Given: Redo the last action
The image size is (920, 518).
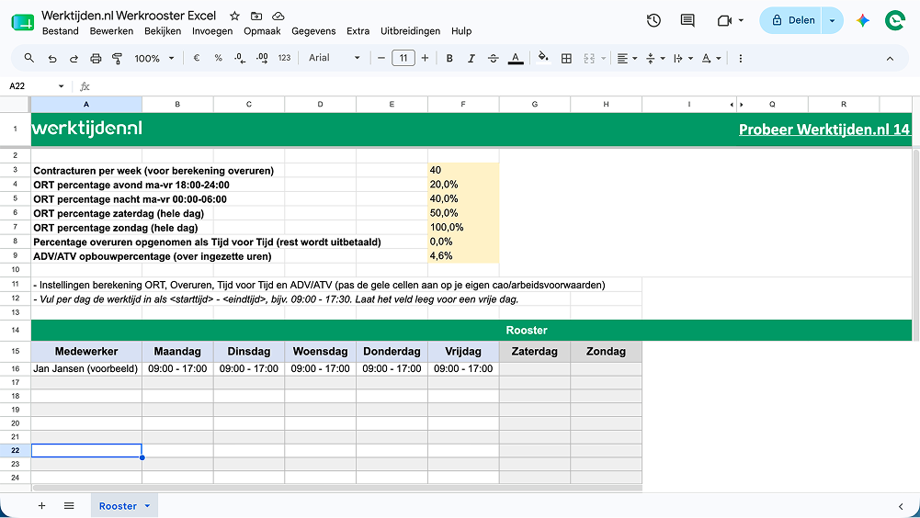Looking at the screenshot, I should [74, 58].
